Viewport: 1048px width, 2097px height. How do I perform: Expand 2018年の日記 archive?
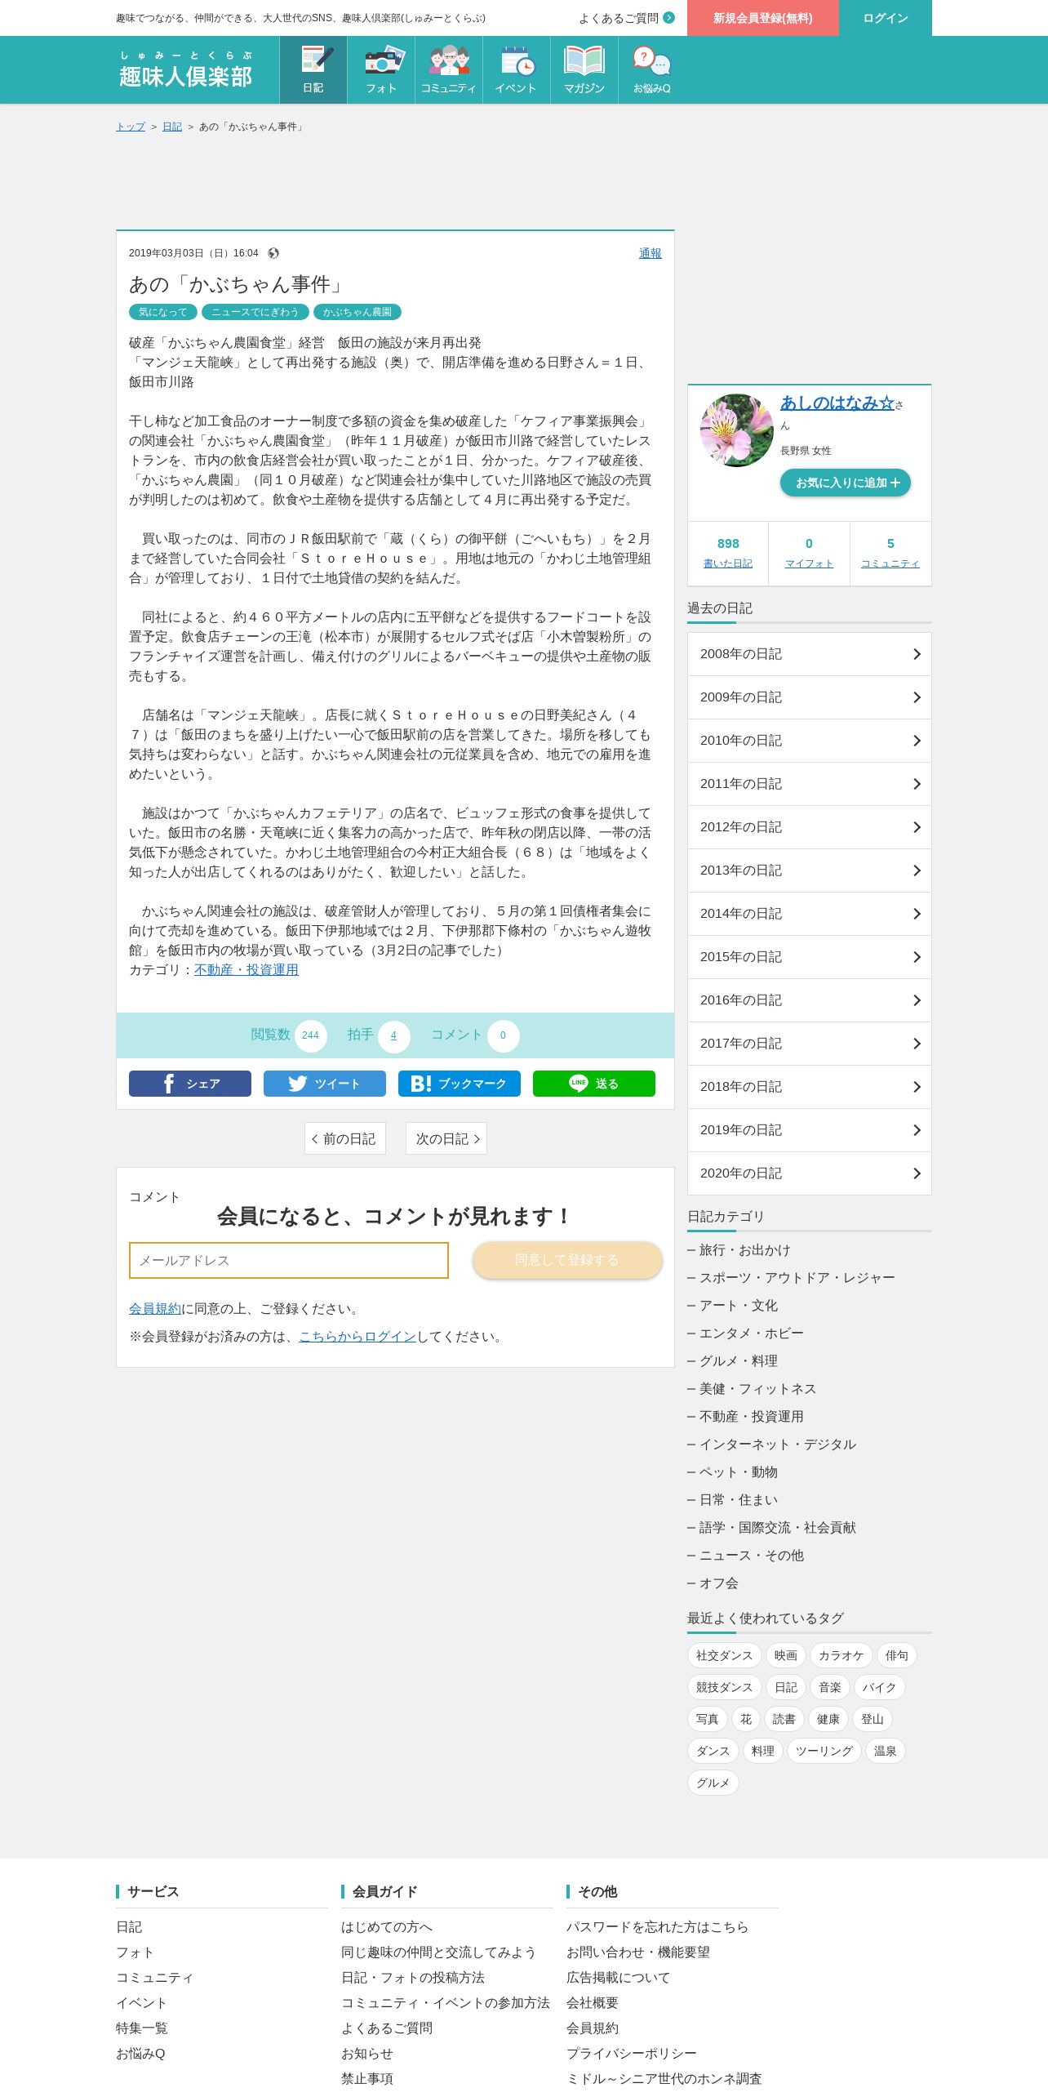coord(810,1087)
